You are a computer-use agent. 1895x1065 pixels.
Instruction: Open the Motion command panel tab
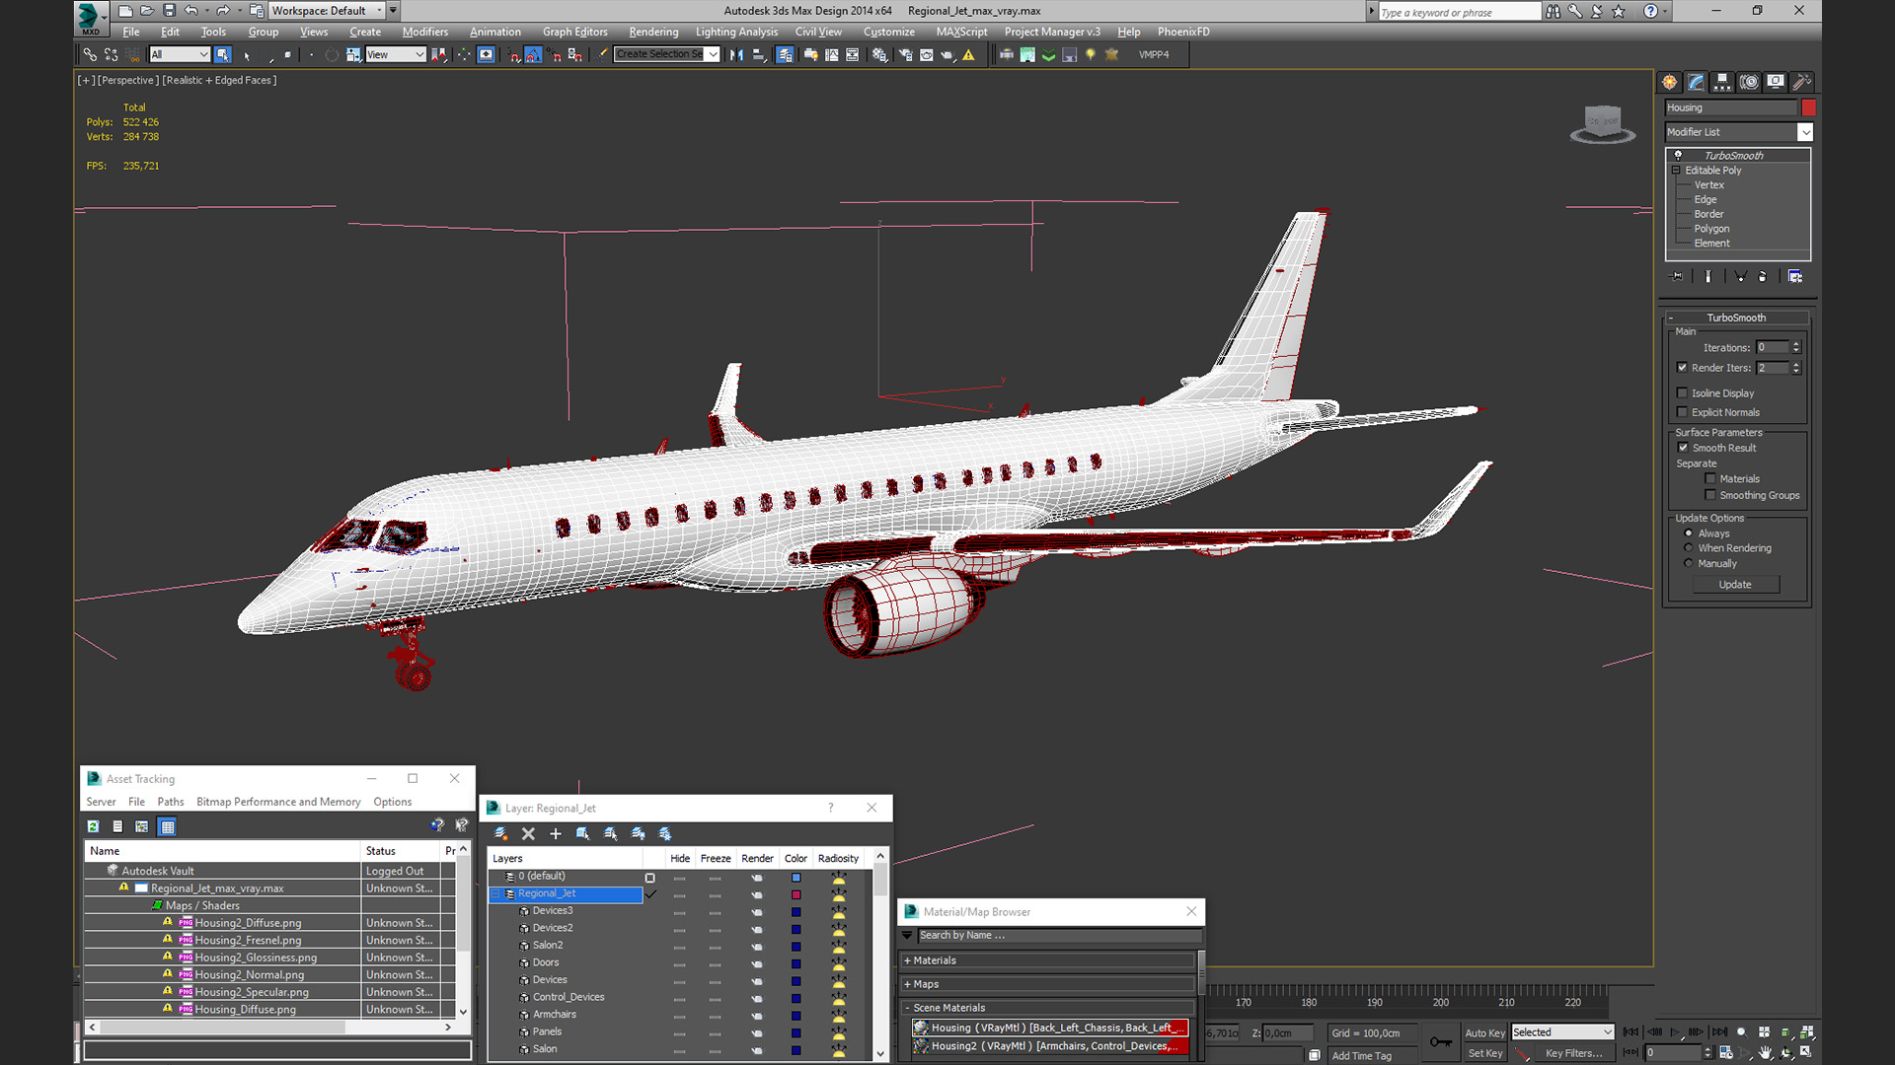pyautogui.click(x=1749, y=82)
